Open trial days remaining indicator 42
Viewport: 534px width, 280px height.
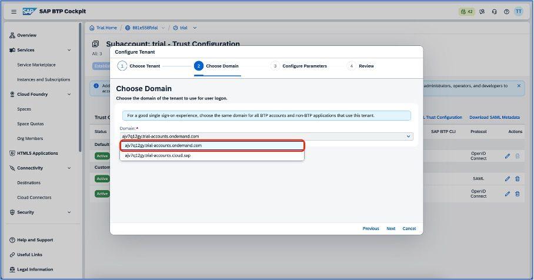click(x=466, y=12)
